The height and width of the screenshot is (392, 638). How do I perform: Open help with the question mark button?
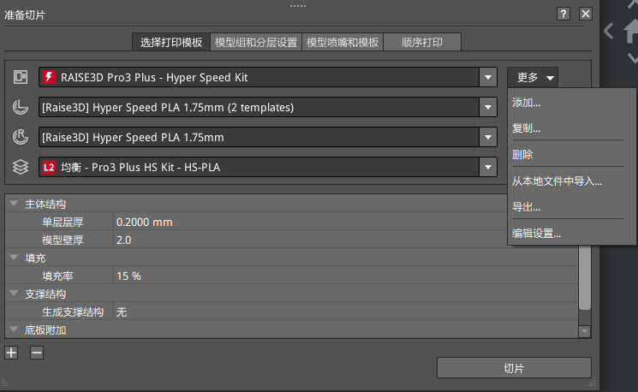pos(563,14)
